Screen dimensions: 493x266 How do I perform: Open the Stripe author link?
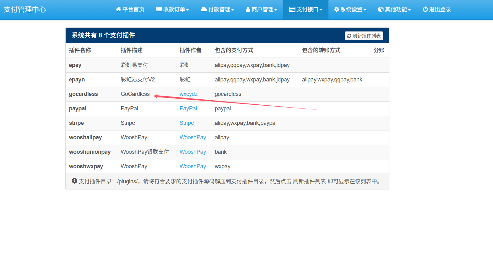tap(187, 123)
